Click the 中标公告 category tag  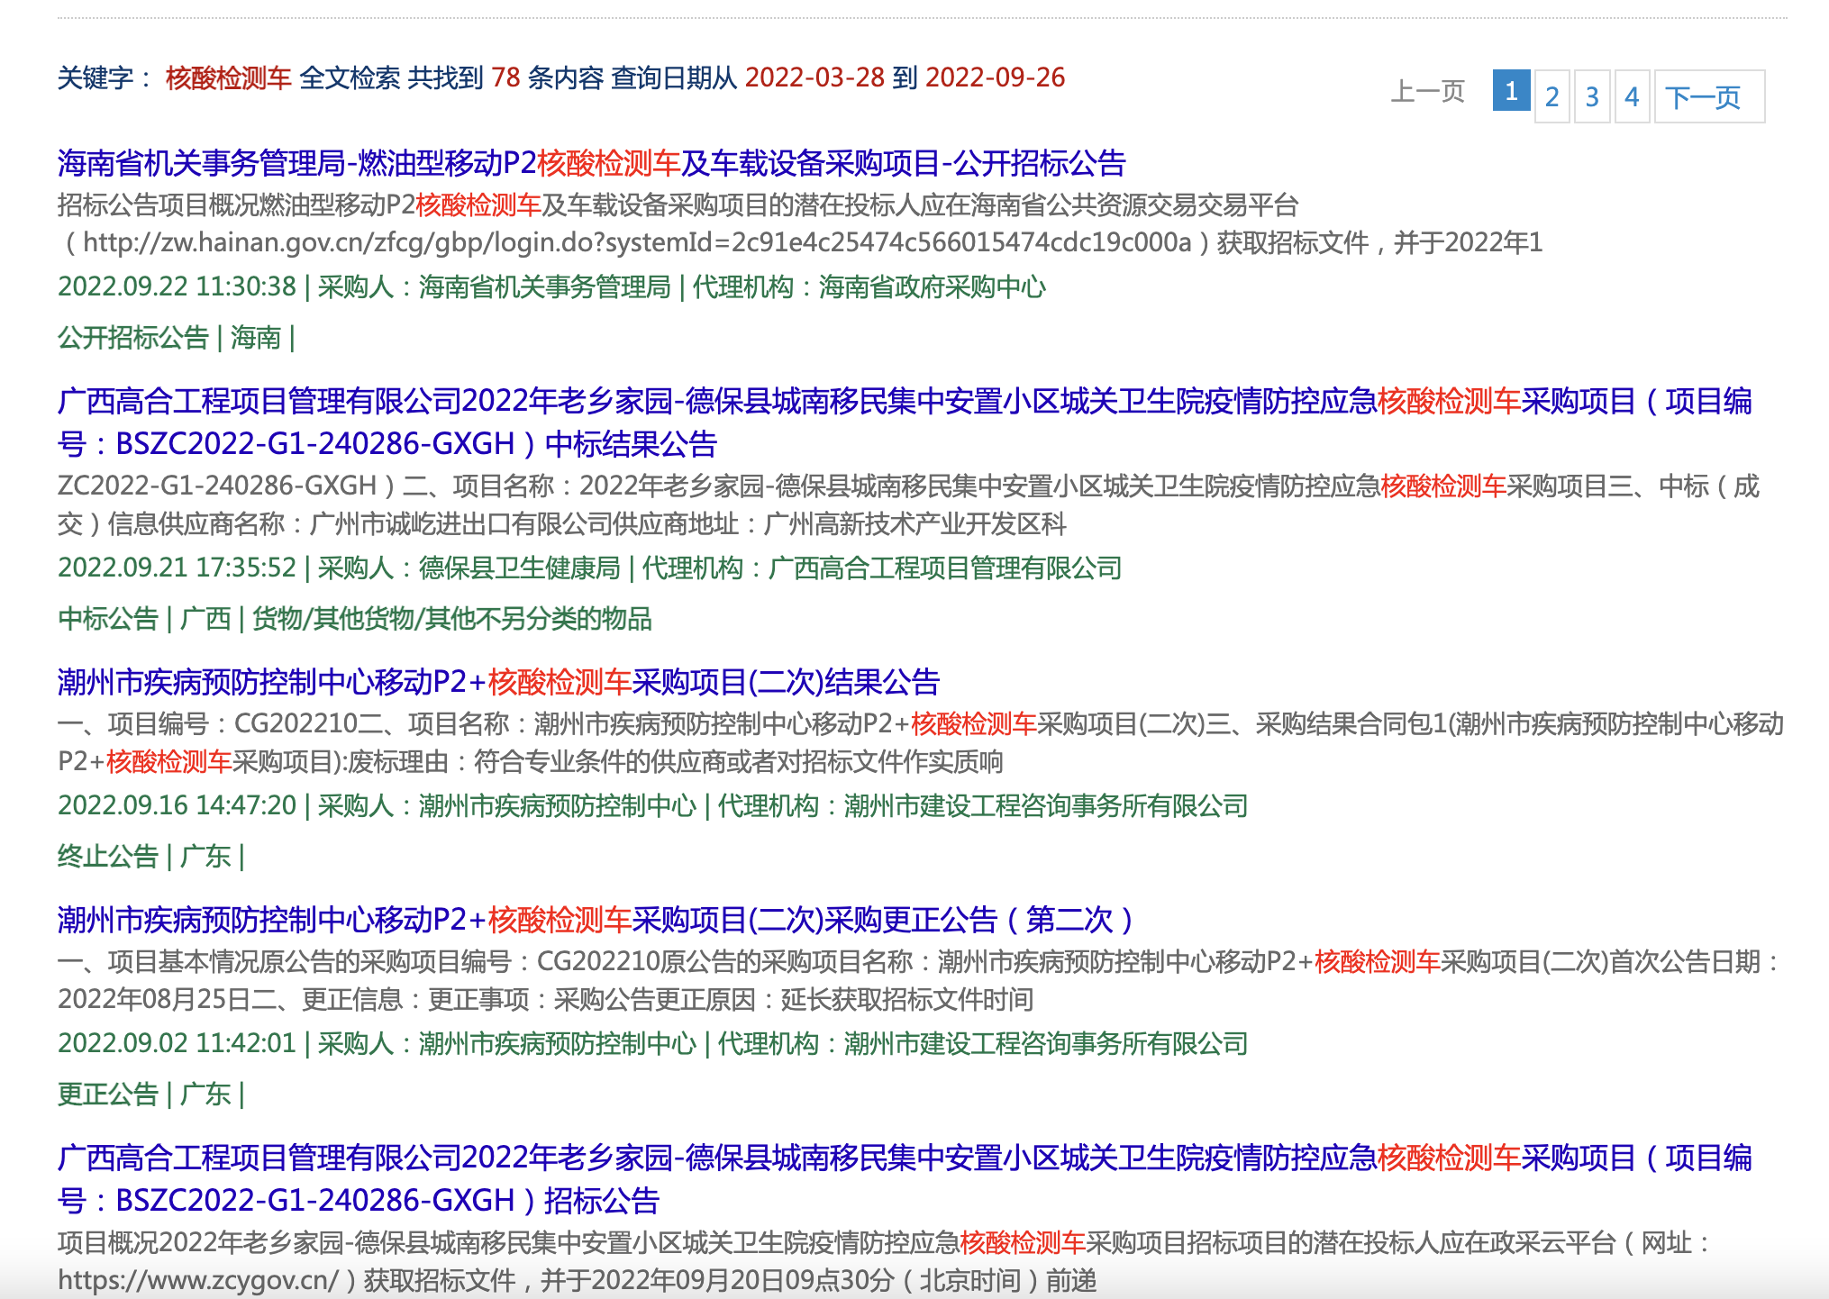click(108, 619)
